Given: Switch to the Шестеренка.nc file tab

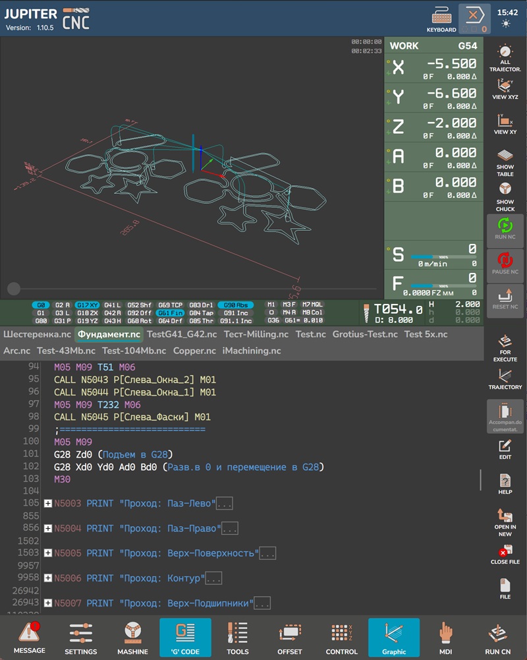Looking at the screenshot, I should pos(37,334).
